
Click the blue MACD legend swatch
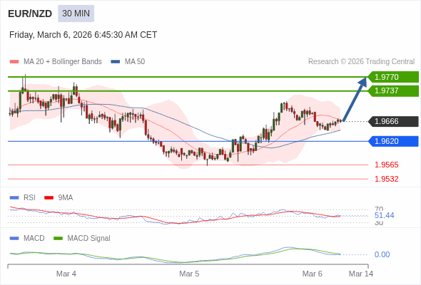tap(14, 239)
